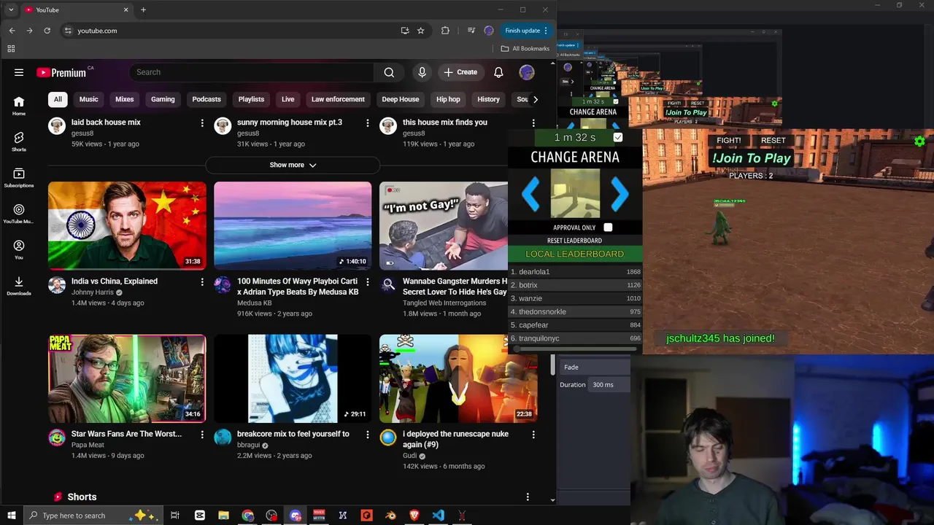Viewport: 934px width, 525px height.
Task: Open options for Star Wars Fans video
Action: [202, 435]
